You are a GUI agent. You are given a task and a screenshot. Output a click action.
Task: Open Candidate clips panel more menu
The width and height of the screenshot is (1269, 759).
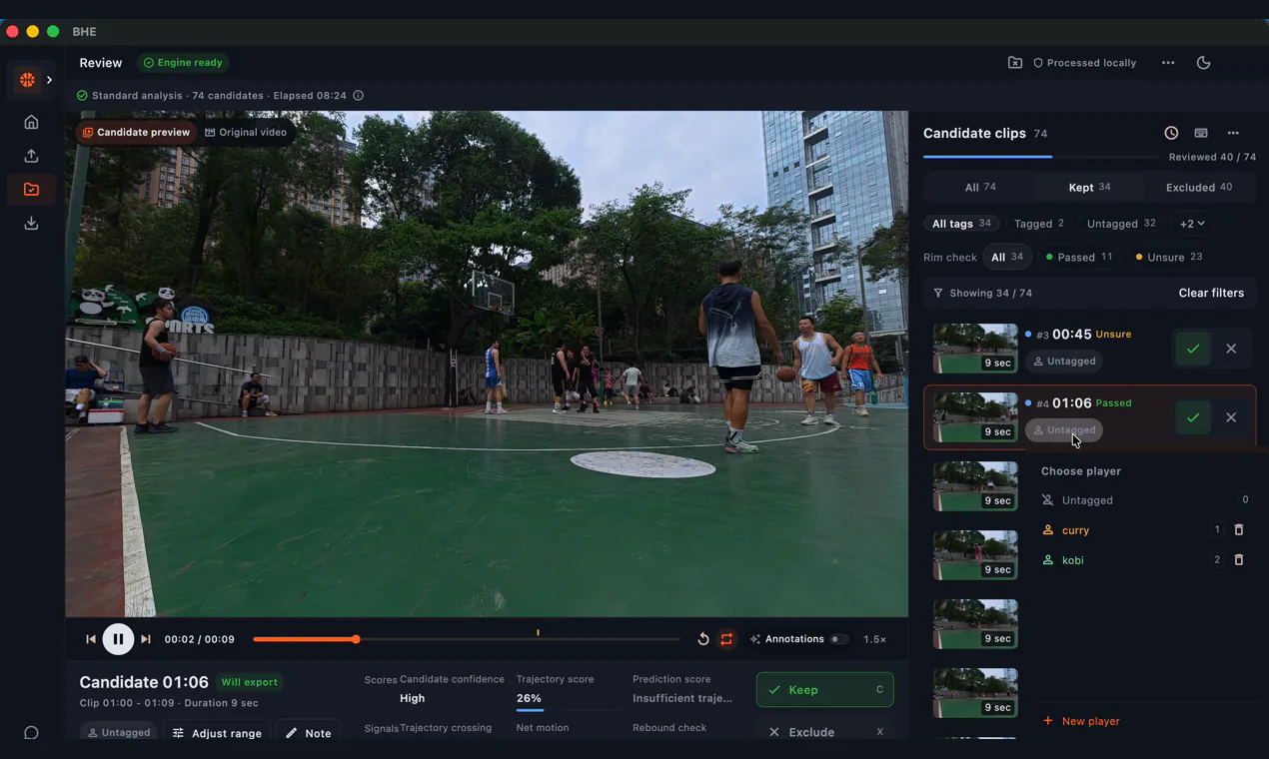(x=1233, y=133)
